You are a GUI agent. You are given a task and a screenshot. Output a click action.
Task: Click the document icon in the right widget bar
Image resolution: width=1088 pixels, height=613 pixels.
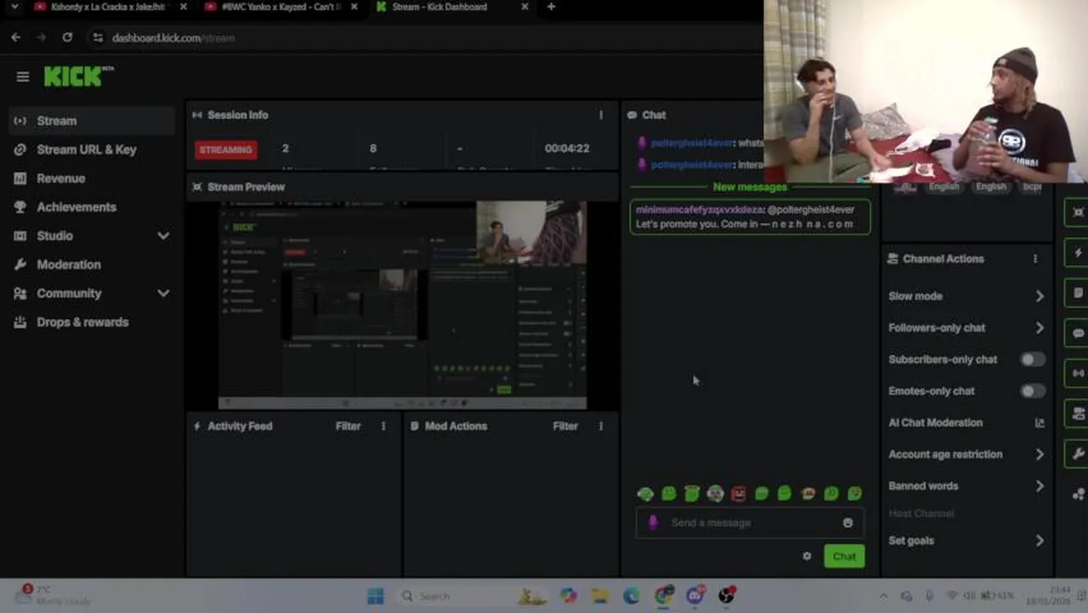pos(1078,294)
